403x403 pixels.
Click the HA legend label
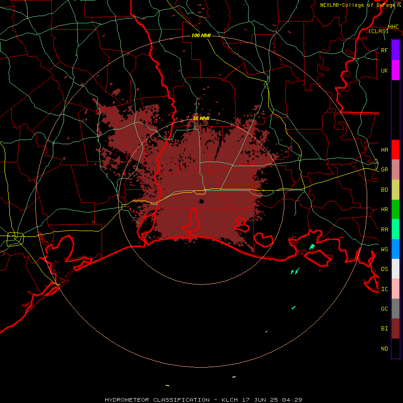click(384, 150)
